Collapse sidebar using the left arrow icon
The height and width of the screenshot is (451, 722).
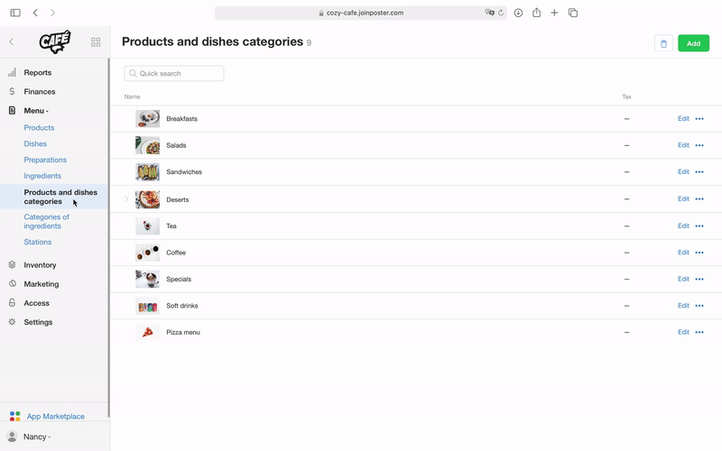pyautogui.click(x=12, y=41)
